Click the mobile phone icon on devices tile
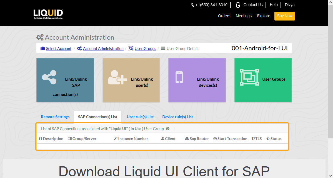The height and width of the screenshot is (178, 333). (179, 77)
